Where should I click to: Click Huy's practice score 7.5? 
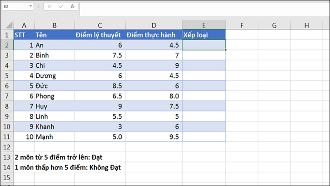[x=154, y=106]
